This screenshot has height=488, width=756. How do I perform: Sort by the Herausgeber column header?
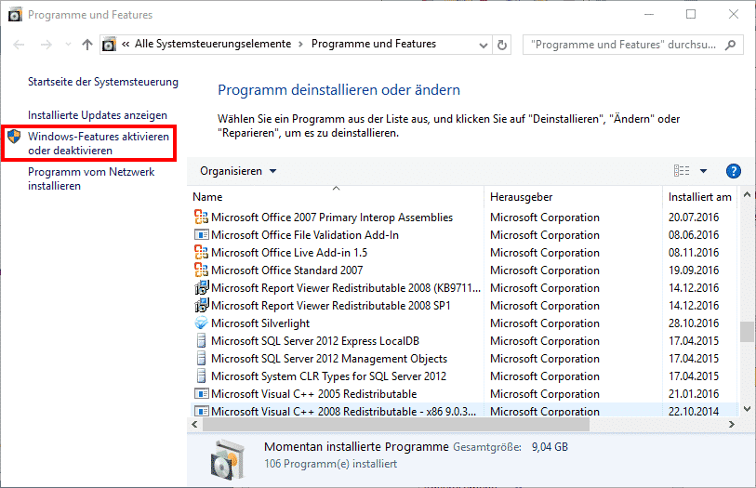coord(573,197)
